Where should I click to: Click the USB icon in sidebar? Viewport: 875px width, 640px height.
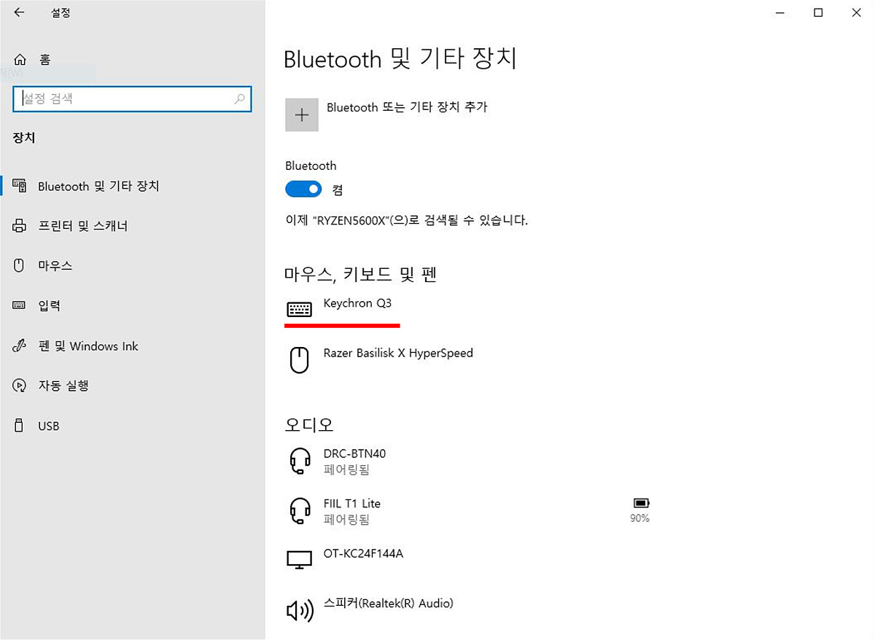20,426
